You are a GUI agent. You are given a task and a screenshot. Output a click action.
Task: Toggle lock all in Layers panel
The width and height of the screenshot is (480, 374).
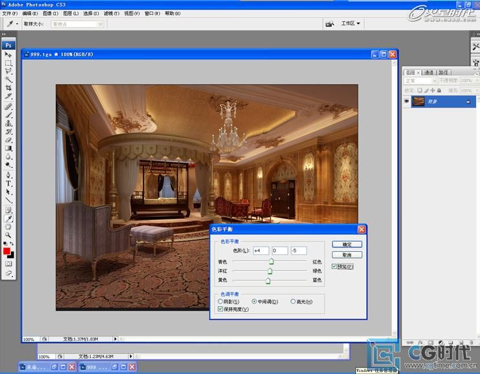tap(439, 90)
